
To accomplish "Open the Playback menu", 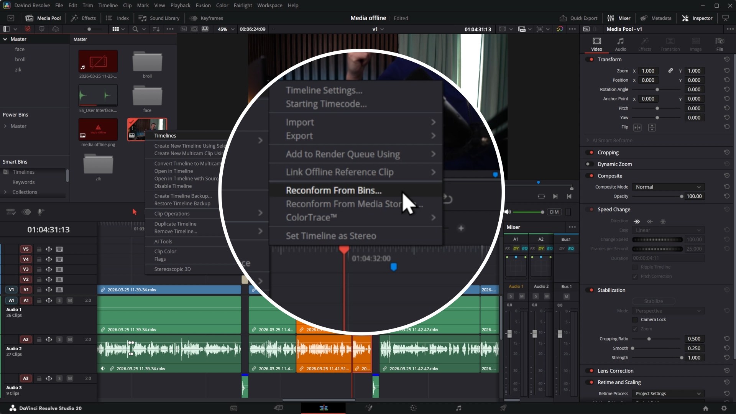I will (x=180, y=5).
